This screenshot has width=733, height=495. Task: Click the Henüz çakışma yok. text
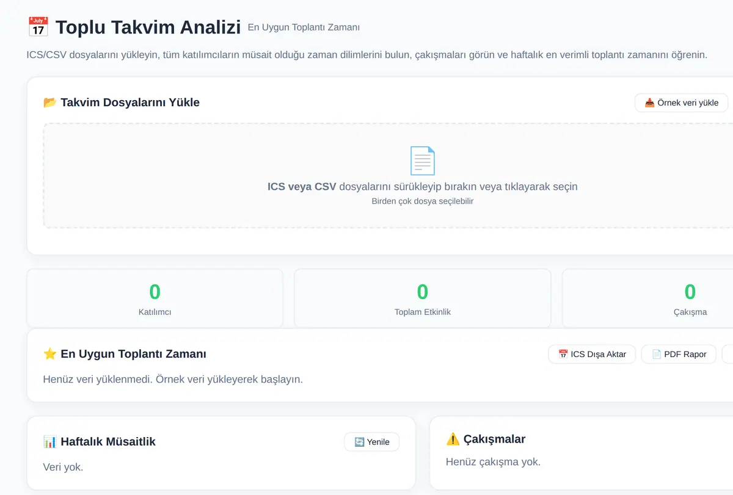(x=493, y=462)
